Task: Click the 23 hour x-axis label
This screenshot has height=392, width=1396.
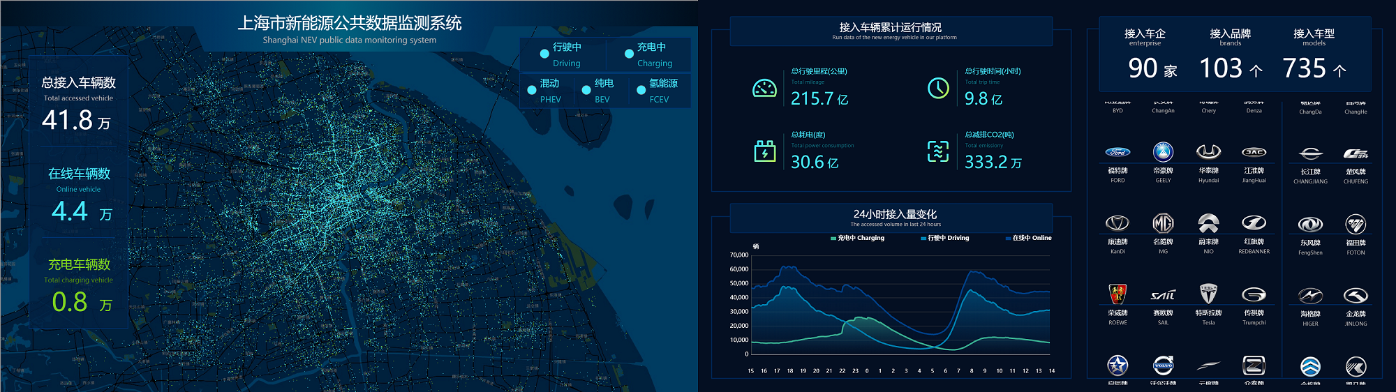Action: pyautogui.click(x=855, y=371)
